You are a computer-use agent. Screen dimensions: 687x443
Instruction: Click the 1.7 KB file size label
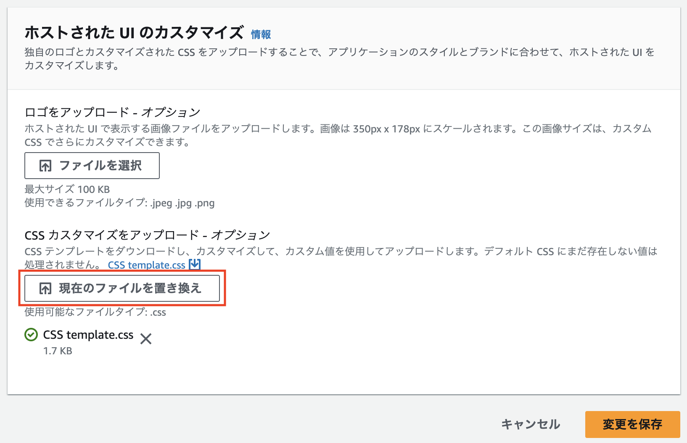[58, 351]
